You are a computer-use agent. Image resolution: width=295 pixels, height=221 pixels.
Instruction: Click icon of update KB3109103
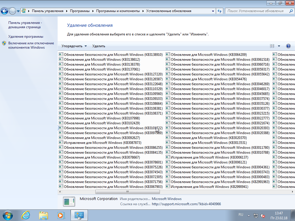click(x=61, y=98)
